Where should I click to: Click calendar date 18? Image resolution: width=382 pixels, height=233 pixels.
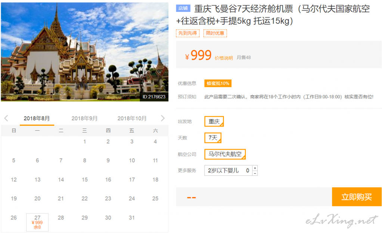155,180
